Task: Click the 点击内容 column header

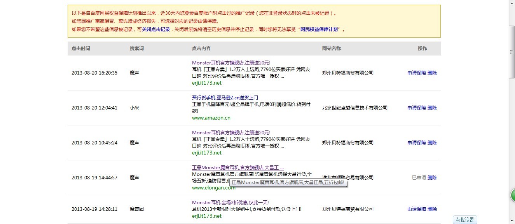Action: [201, 49]
